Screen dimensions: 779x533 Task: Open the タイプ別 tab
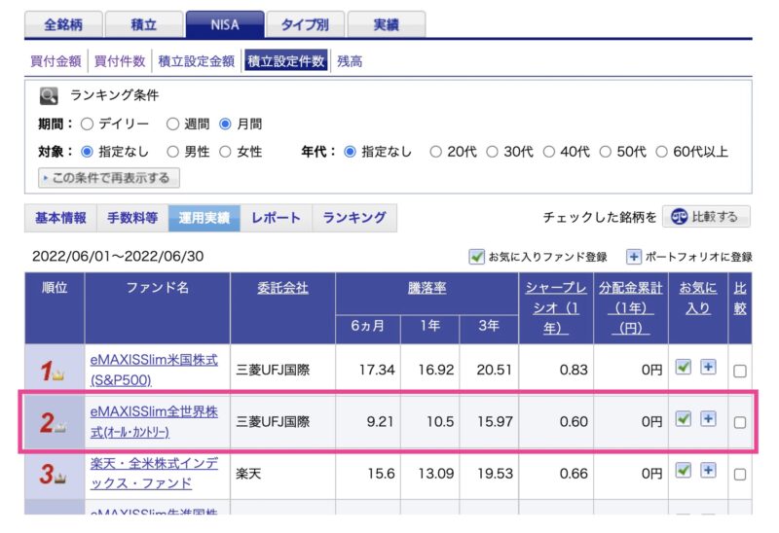tap(306, 24)
